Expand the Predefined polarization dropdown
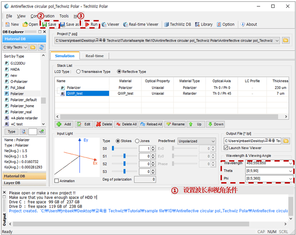This screenshot has width=296, height=235. coord(196,141)
